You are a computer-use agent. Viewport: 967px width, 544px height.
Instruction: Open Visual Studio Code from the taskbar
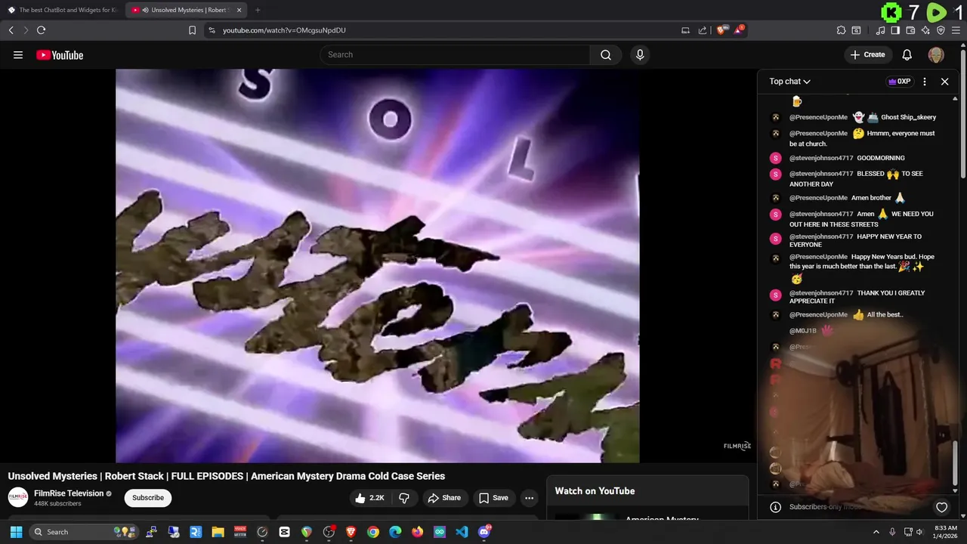coord(462,532)
